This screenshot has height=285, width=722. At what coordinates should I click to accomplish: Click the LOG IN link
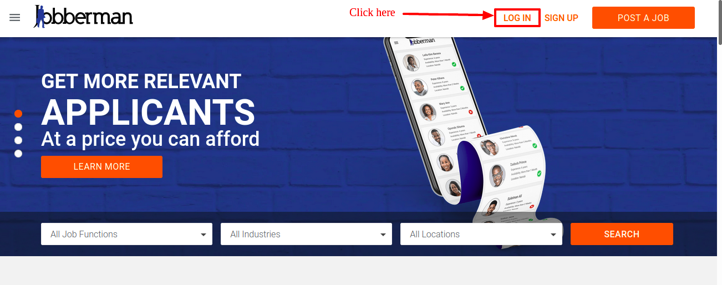[517, 18]
